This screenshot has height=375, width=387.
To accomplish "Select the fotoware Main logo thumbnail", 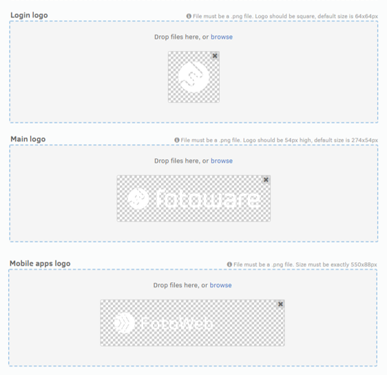I will coord(193,198).
